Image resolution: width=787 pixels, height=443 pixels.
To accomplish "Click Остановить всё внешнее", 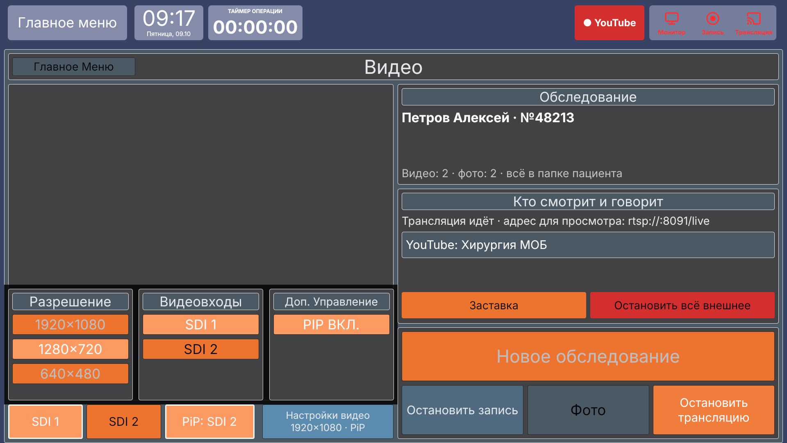I will pyautogui.click(x=682, y=305).
